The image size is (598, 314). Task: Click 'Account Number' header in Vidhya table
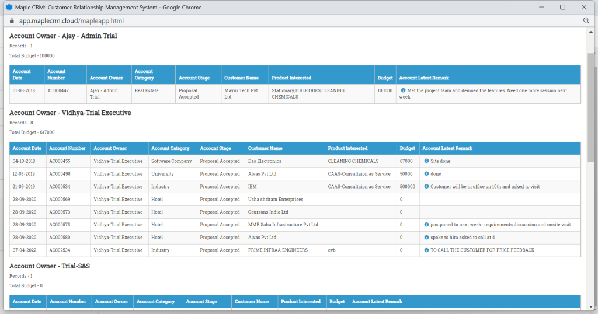[68, 148]
